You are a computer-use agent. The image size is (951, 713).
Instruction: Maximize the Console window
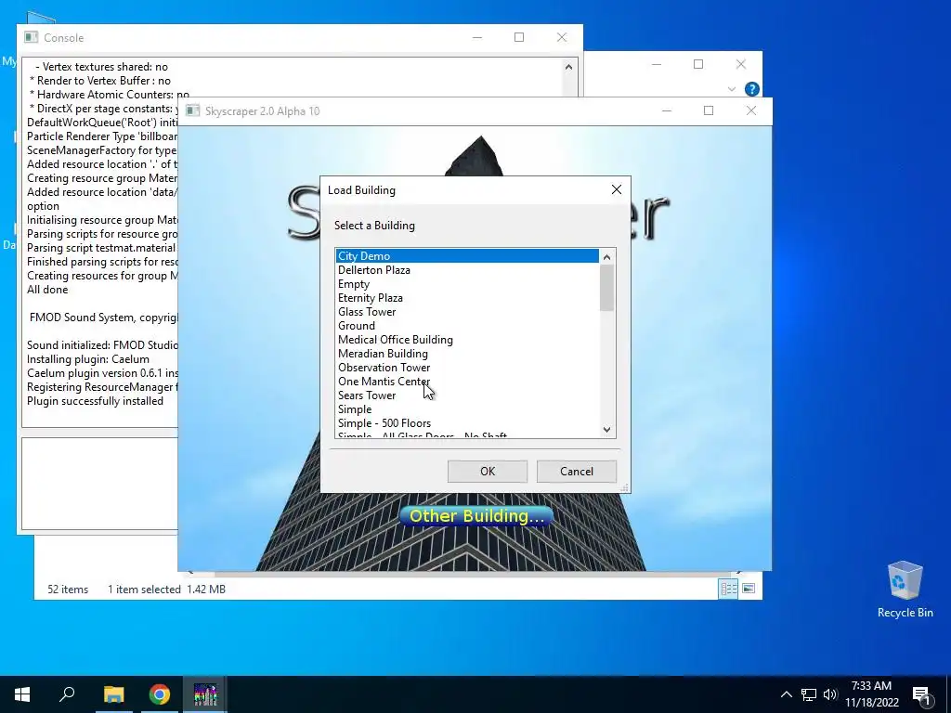[x=519, y=37]
